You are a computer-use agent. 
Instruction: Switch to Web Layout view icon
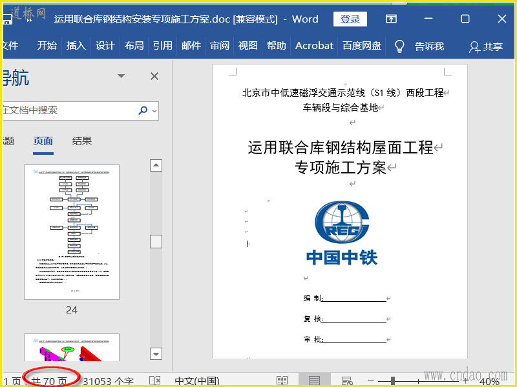(347, 381)
